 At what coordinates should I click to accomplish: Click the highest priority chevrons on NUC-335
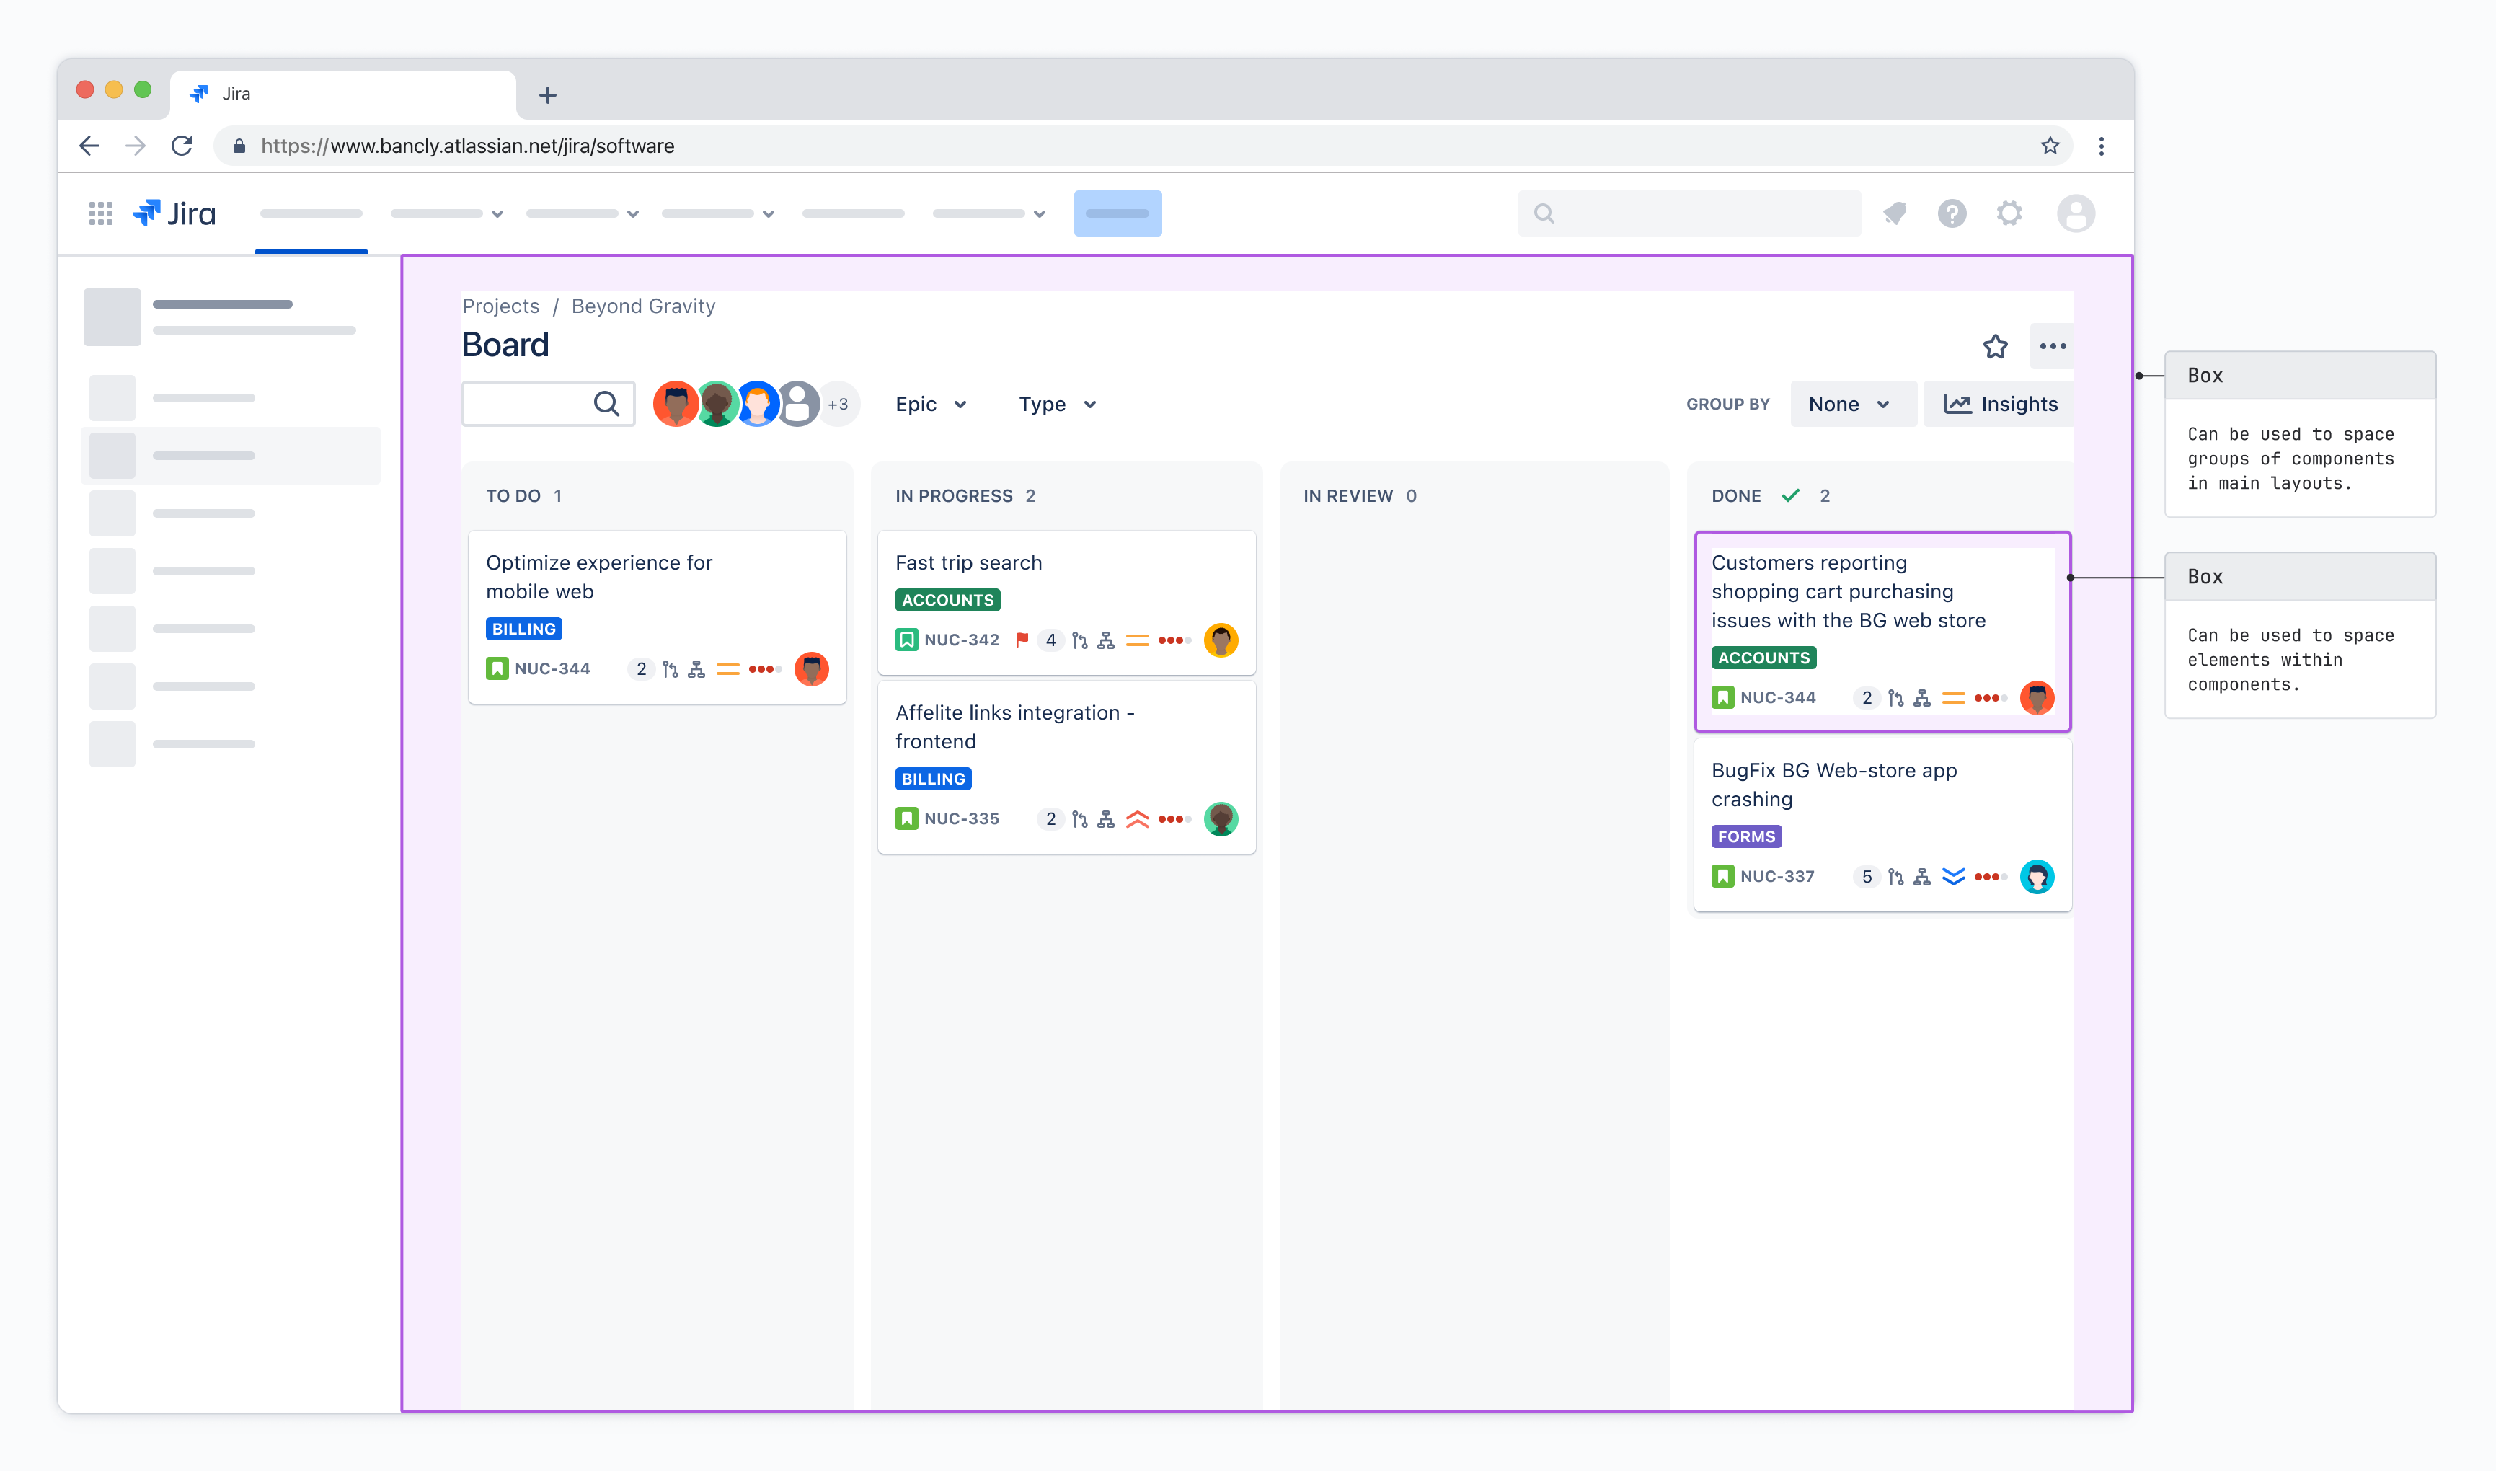pyautogui.click(x=1136, y=818)
